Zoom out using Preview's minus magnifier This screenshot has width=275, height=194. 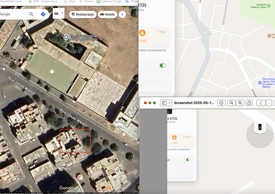[231, 103]
